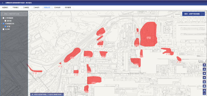Click the keyword filter search field
Viewport: 207px width, 96px height.
pyautogui.click(x=14, y=14)
